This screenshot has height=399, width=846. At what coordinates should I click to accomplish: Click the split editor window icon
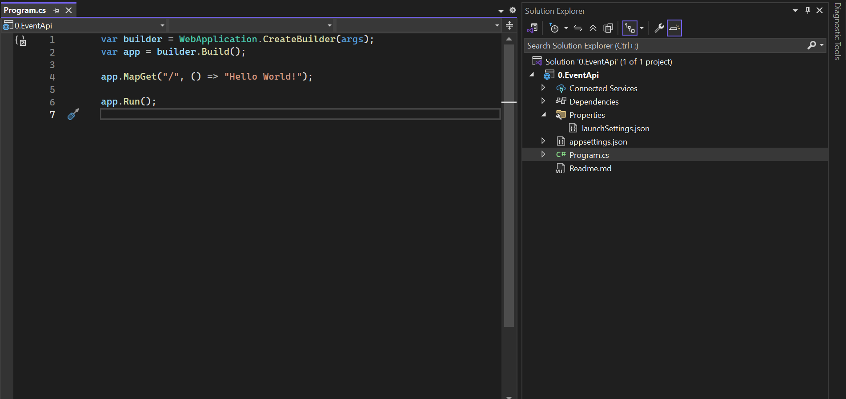509,25
